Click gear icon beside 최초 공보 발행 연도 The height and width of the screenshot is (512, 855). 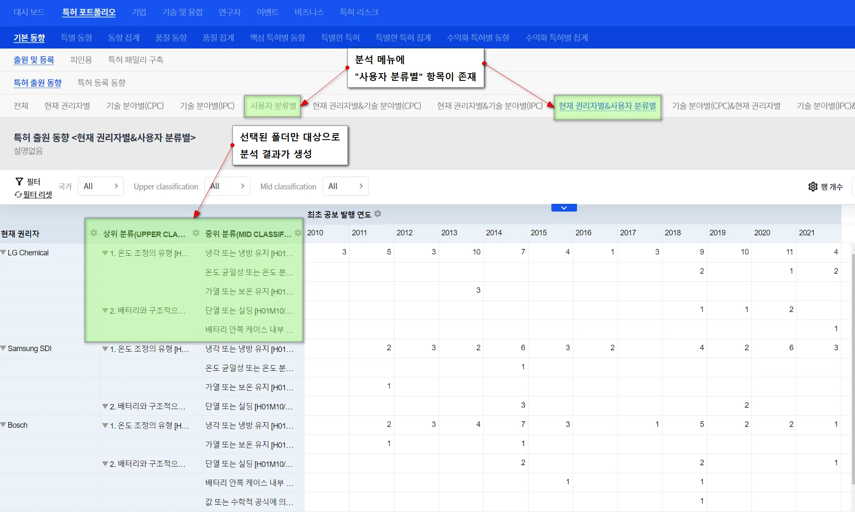[x=378, y=214]
